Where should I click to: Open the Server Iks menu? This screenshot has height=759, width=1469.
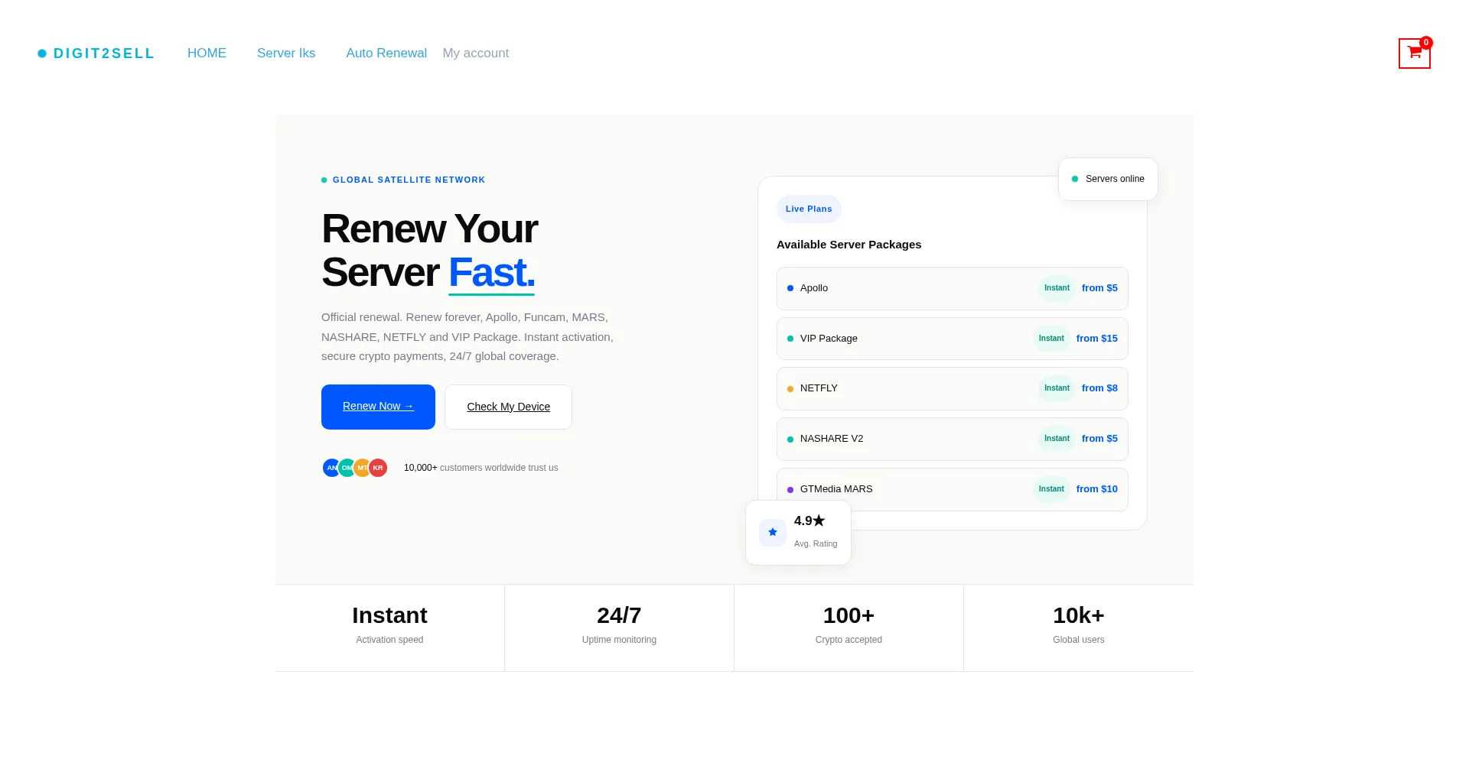coord(286,54)
